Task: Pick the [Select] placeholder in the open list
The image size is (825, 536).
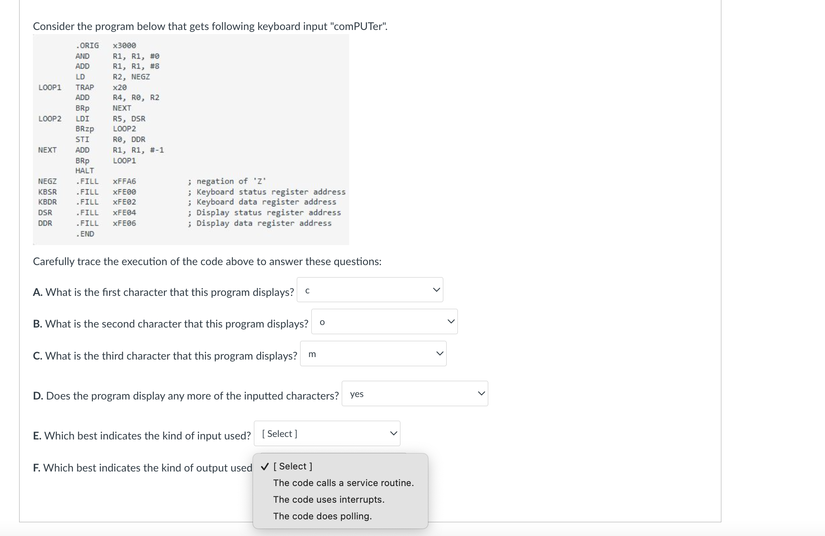Action: coord(292,466)
